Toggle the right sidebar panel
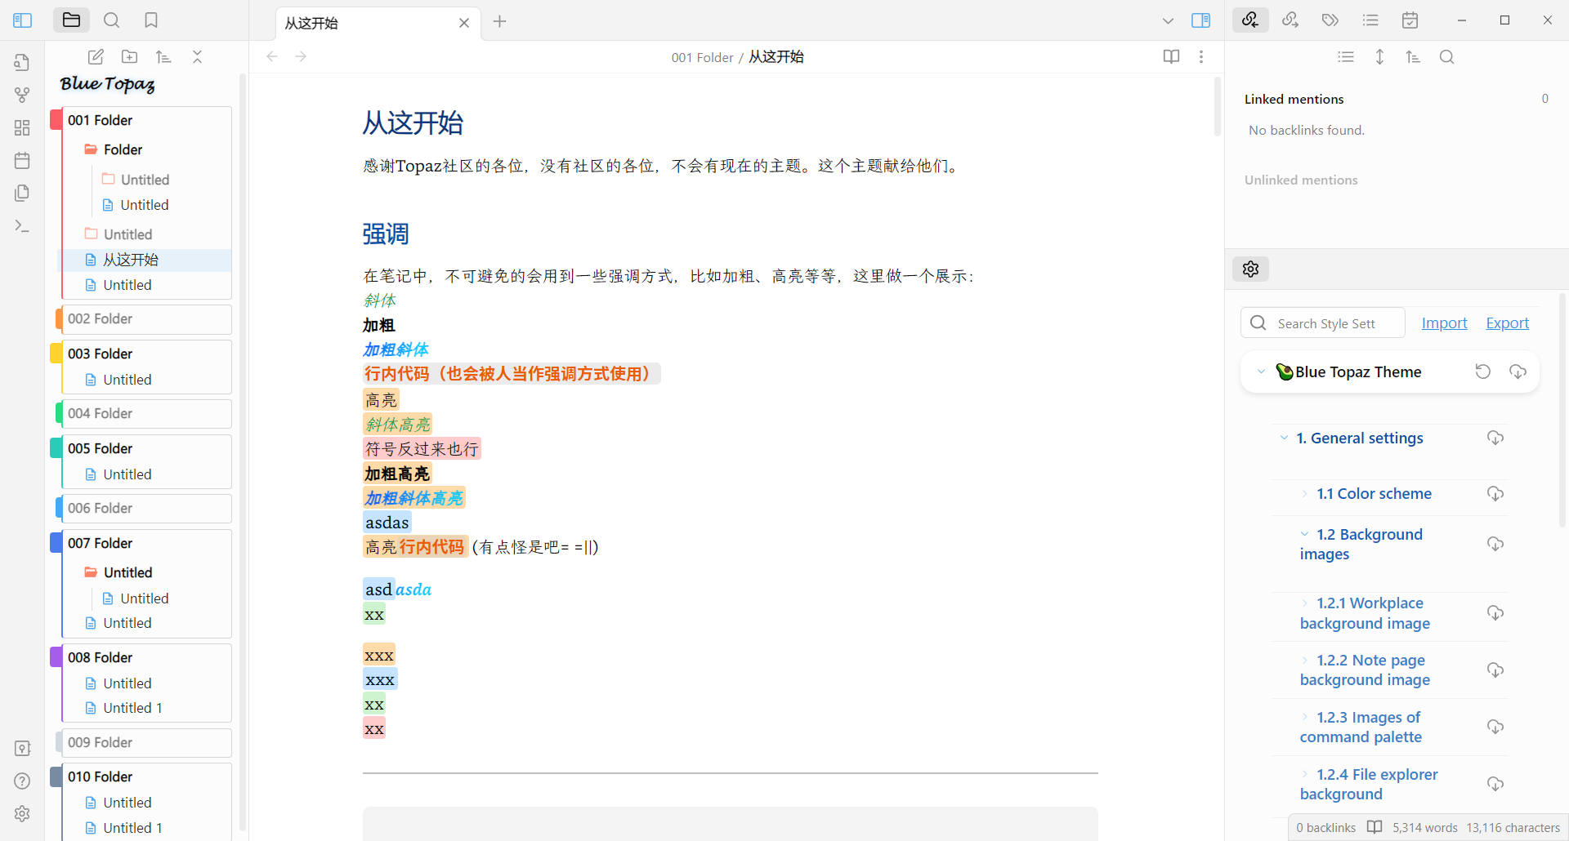Image resolution: width=1569 pixels, height=841 pixels. pos(1200,20)
